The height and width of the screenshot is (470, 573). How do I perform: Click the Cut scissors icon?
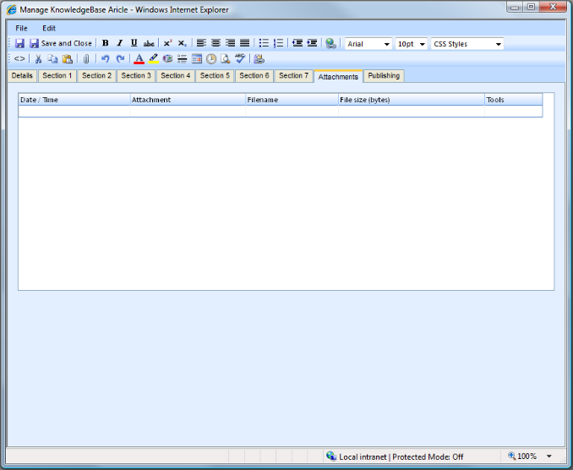click(x=38, y=58)
